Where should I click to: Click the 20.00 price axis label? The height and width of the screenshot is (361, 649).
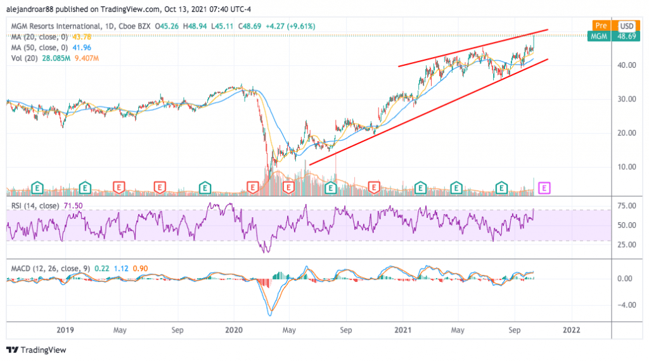[x=627, y=133]
